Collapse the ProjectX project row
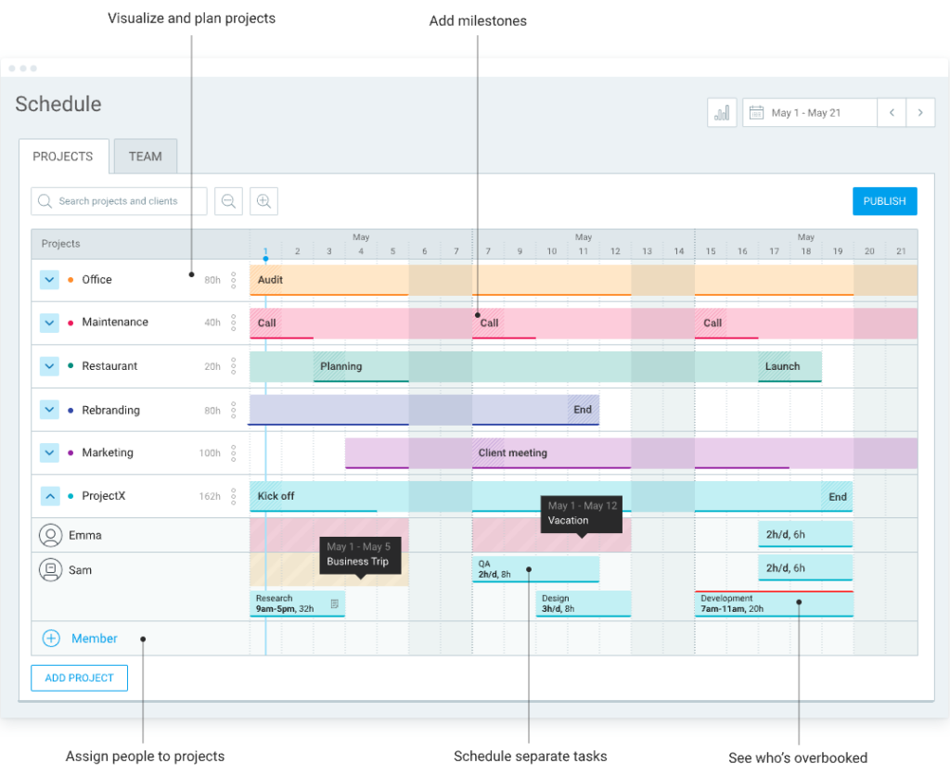950x776 pixels. point(49,496)
